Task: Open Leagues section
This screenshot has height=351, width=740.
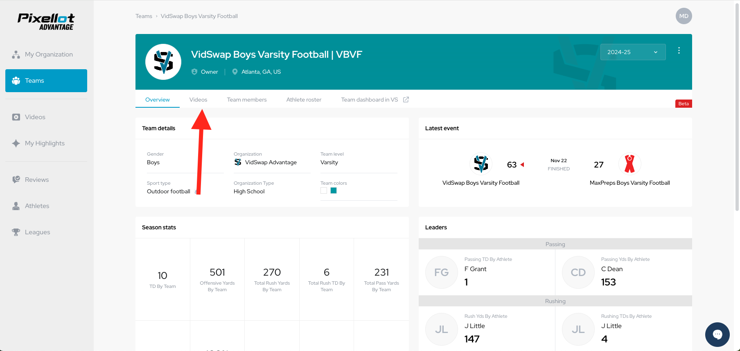Action: pos(46,232)
